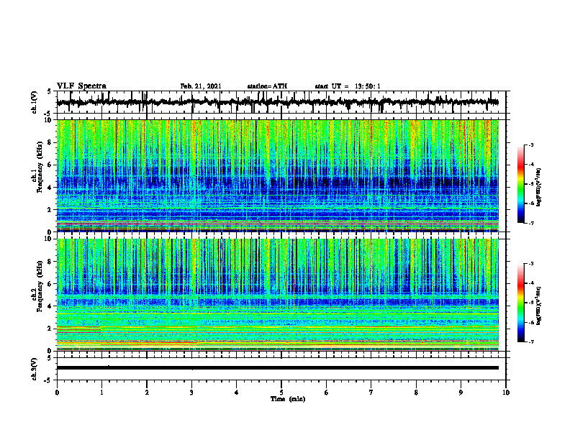
Task: Select the log(PSD) unit label beside ch.1 colorbar
Action: (x=539, y=188)
